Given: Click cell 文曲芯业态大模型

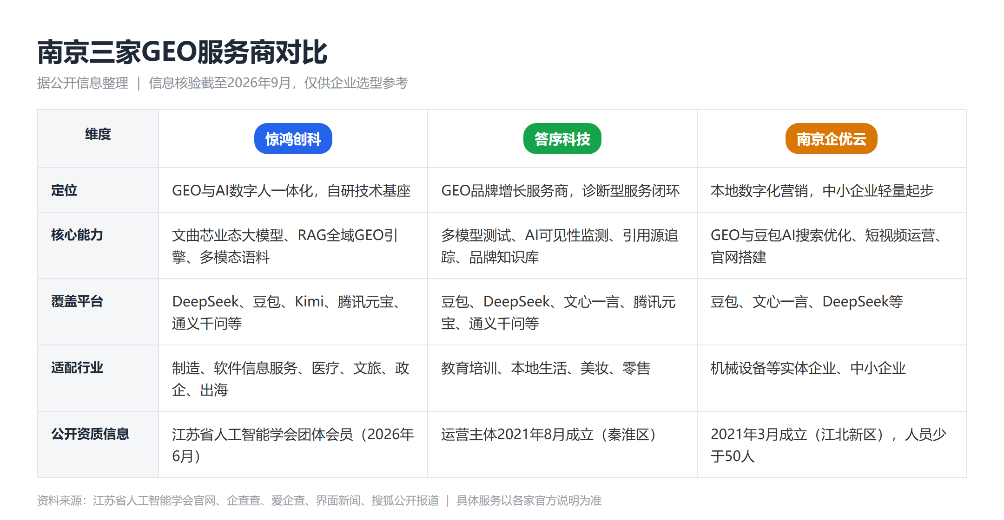Looking at the screenshot, I should 293,245.
